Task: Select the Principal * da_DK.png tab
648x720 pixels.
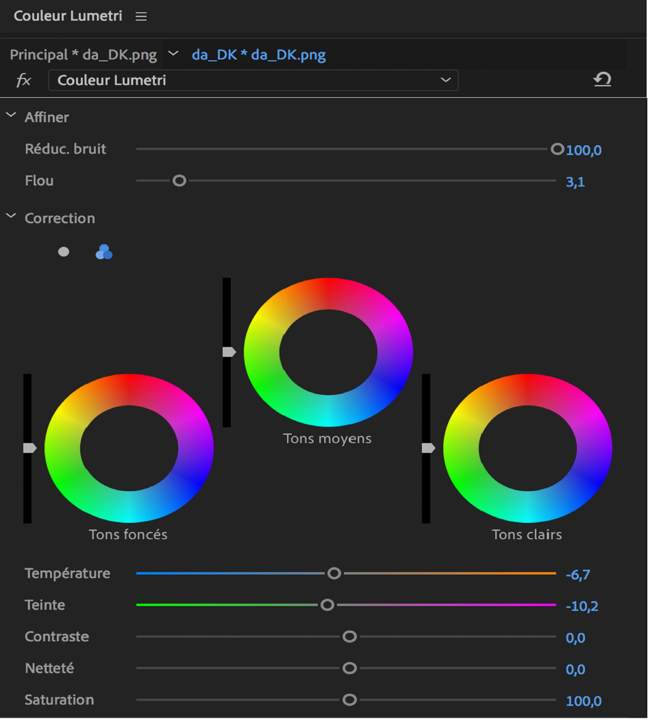Action: point(83,55)
